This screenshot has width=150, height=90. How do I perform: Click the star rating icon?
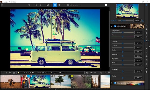pyautogui.click(x=91, y=73)
